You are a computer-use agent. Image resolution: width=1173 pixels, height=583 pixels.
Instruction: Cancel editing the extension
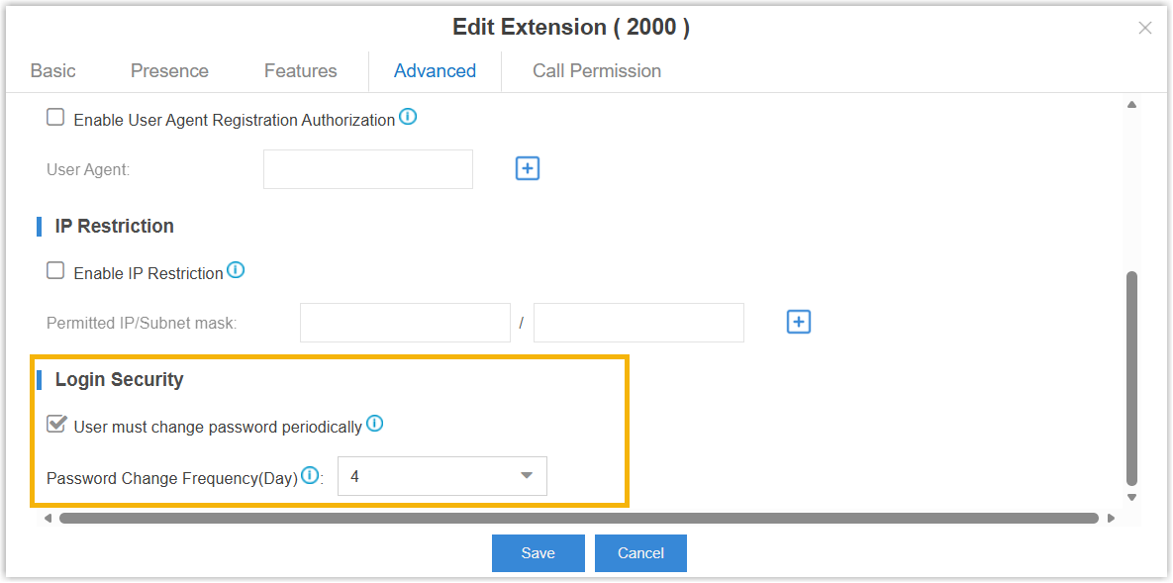640,553
